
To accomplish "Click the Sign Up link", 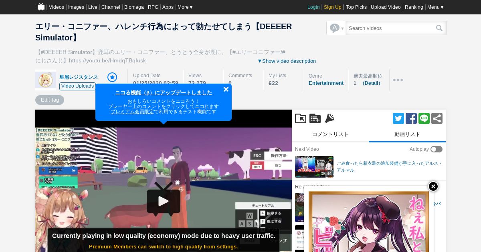I will tap(333, 7).
